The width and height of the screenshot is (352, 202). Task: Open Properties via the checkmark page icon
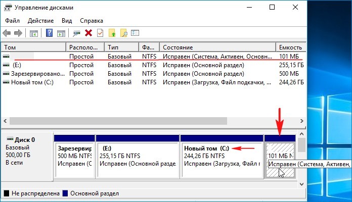[100, 33]
